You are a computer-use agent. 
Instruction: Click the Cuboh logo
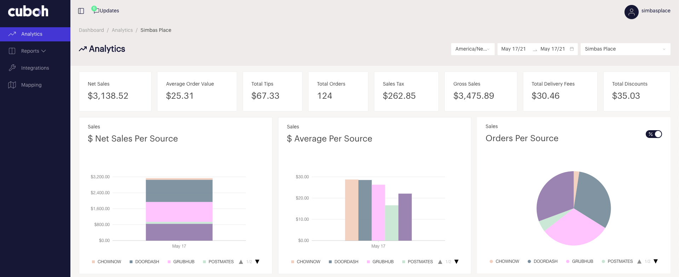pos(28,11)
